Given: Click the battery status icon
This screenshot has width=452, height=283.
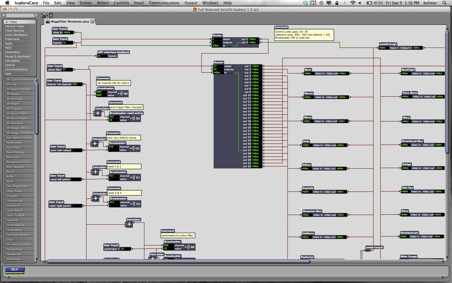Looking at the screenshot, I should pyautogui.click(x=369, y=3).
